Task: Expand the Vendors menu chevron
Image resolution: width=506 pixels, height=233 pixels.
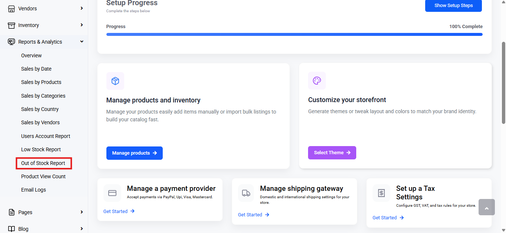Action: pos(82,8)
